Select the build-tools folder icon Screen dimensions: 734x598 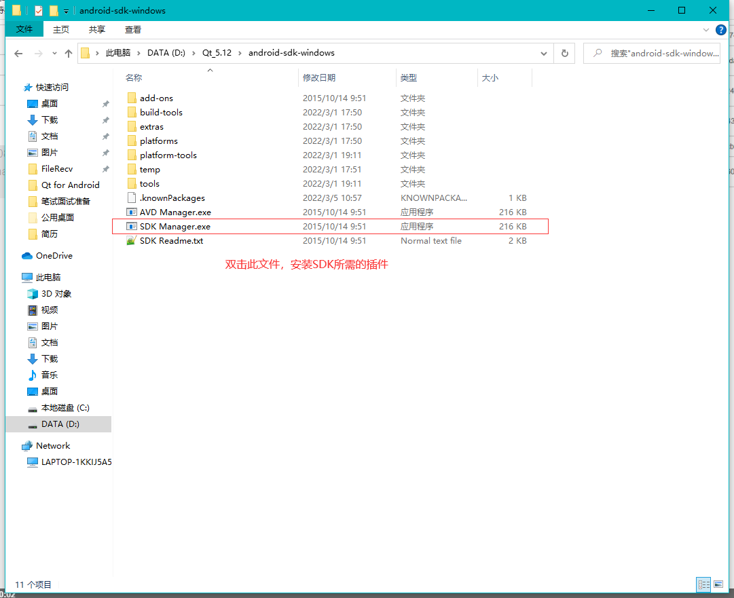[132, 112]
